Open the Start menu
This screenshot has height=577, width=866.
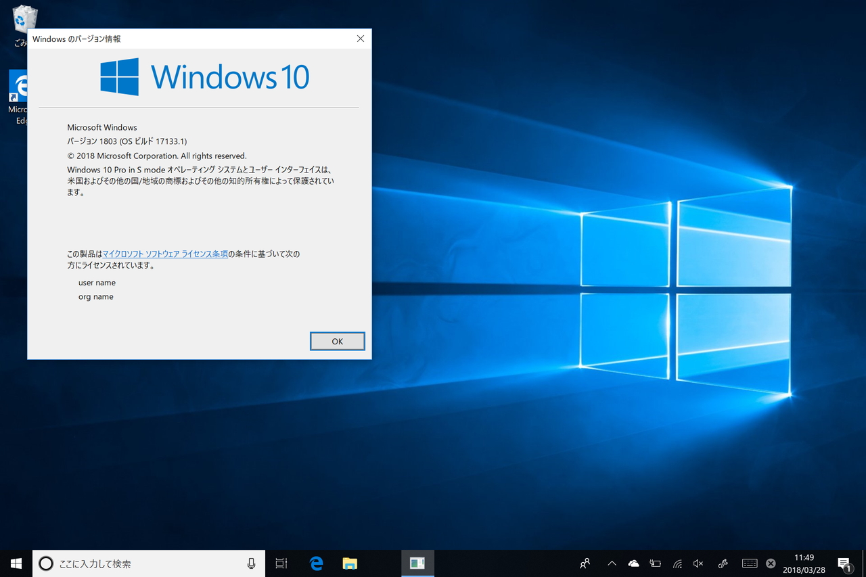[16, 563]
